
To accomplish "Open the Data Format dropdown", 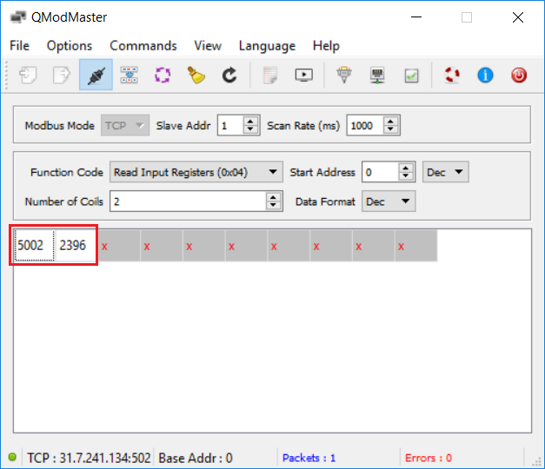I will [389, 201].
